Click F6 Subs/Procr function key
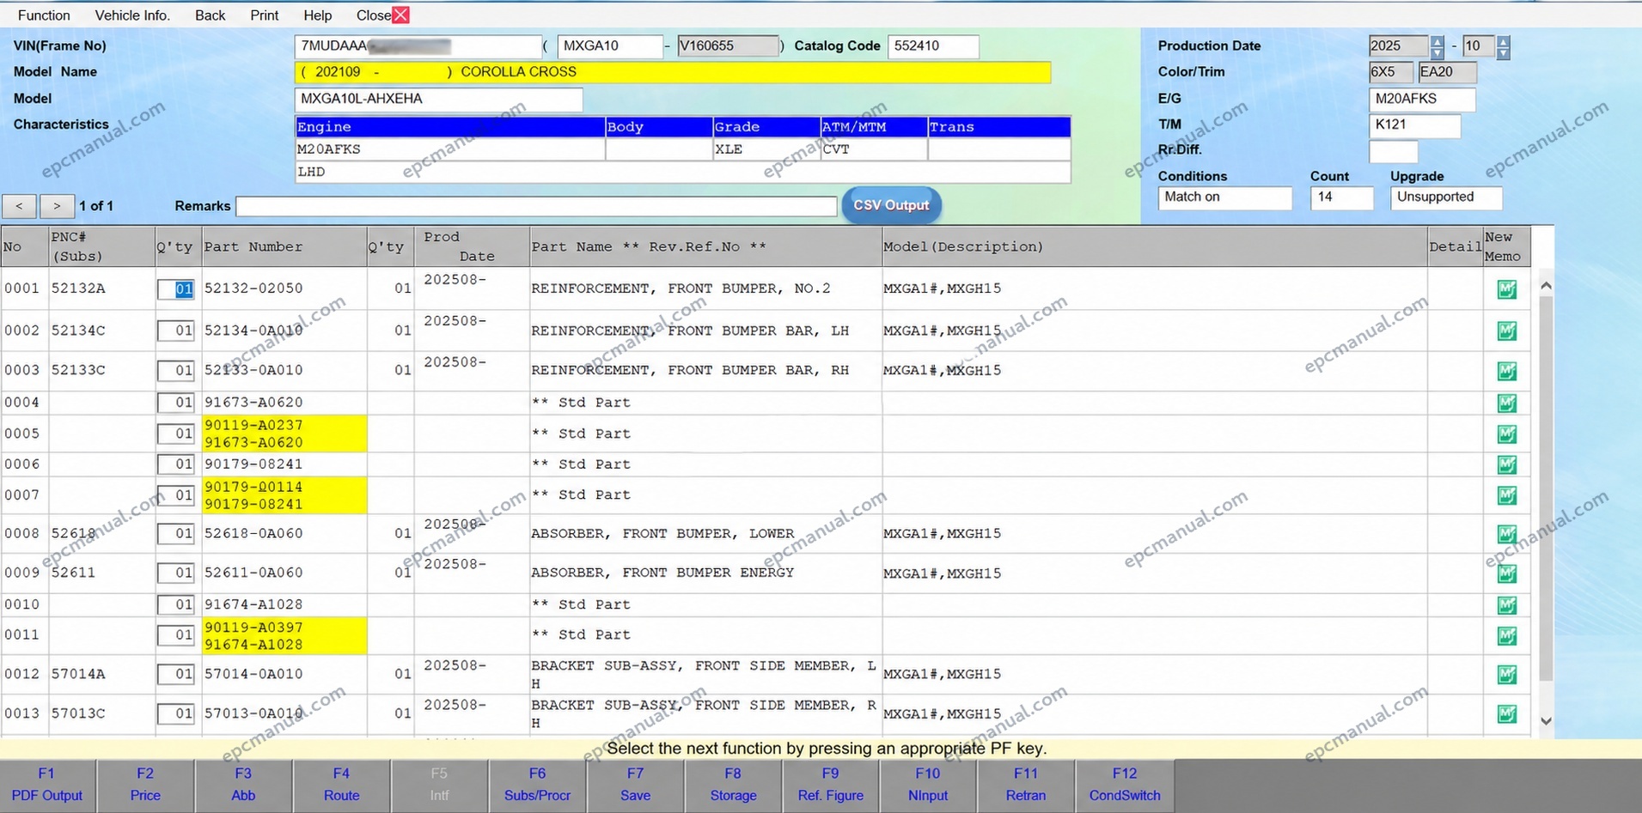The height and width of the screenshot is (813, 1642). tap(537, 785)
